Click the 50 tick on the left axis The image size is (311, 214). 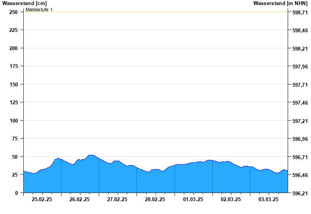pyautogui.click(x=15, y=157)
